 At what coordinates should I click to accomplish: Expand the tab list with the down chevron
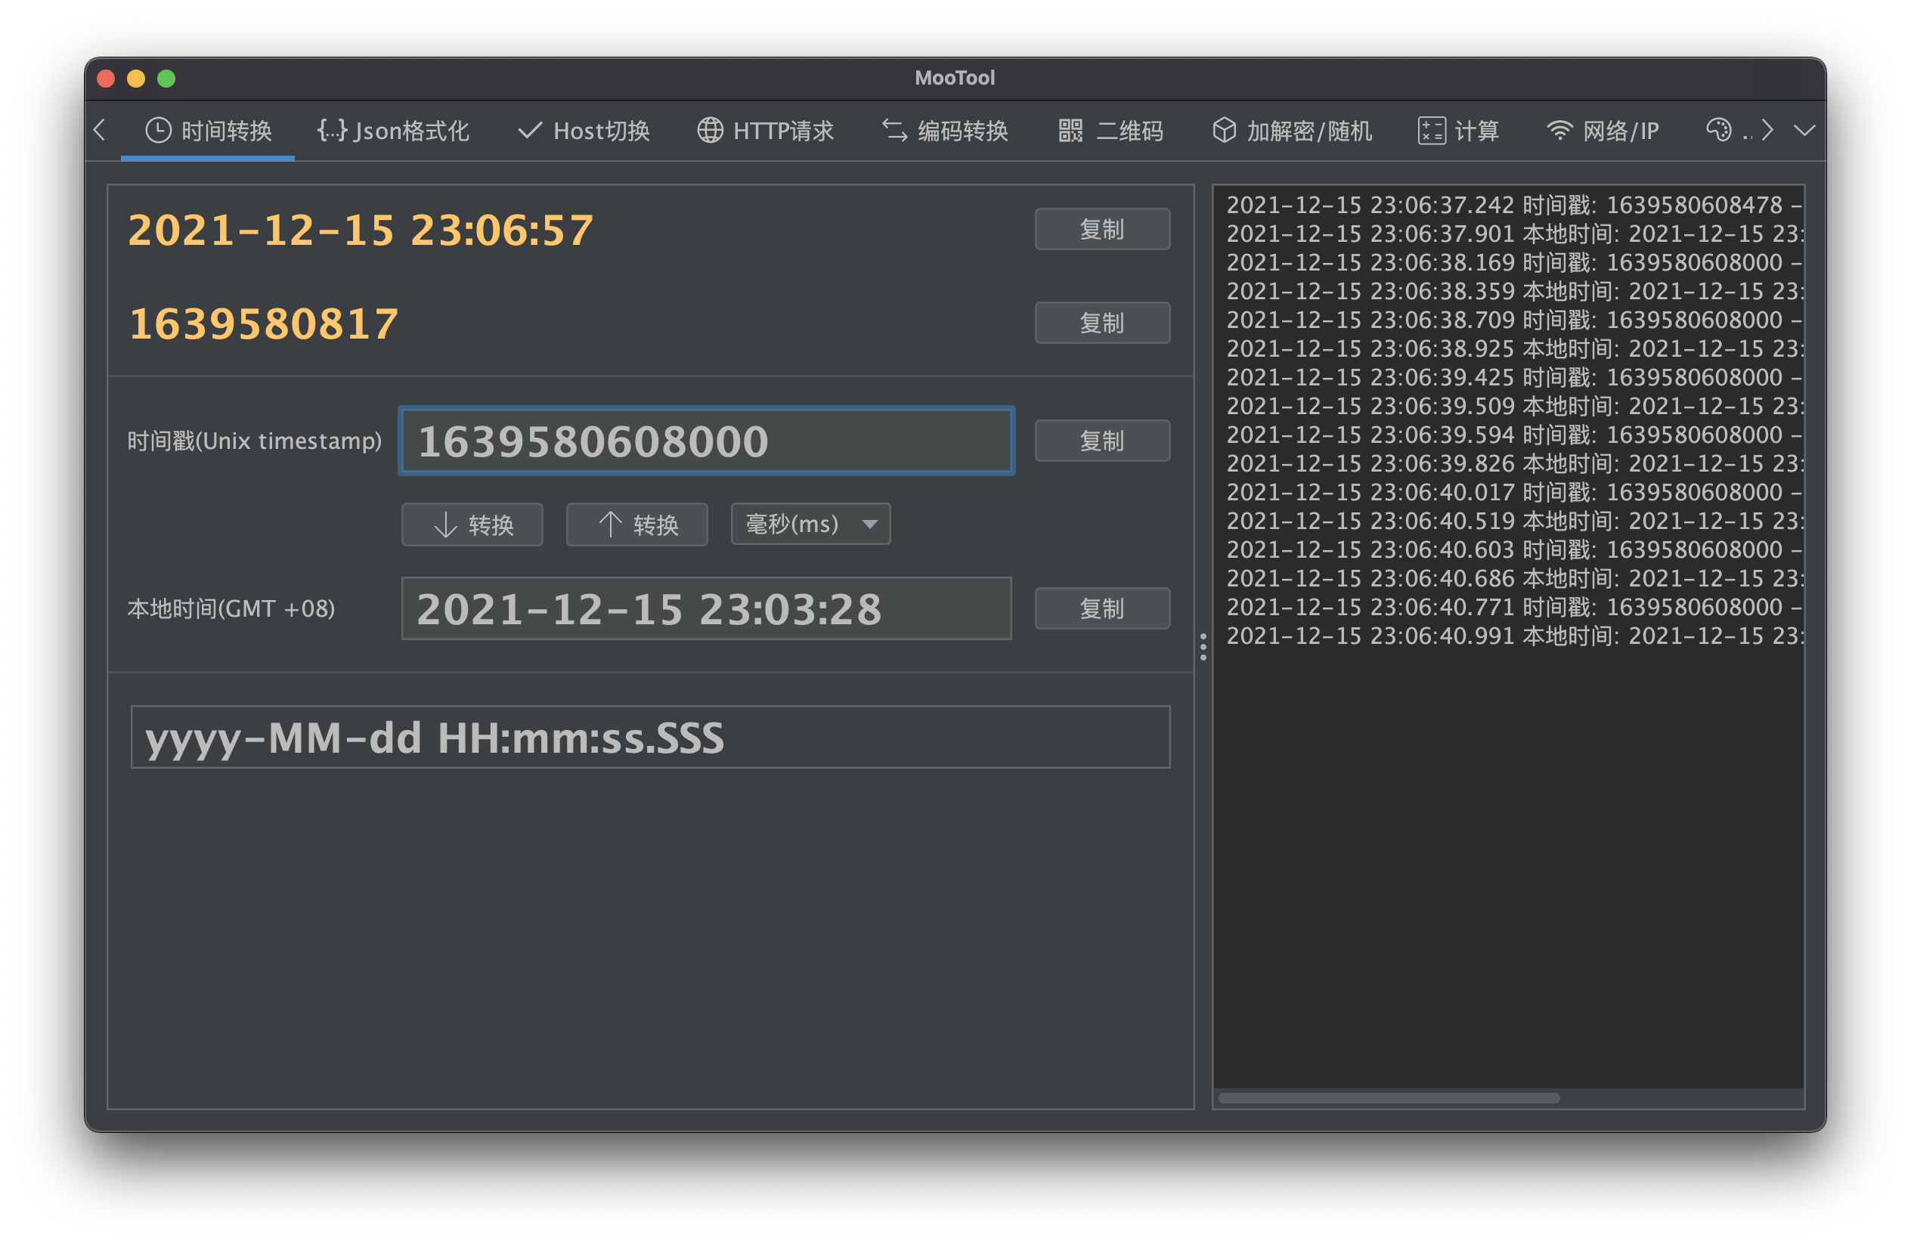point(1804,130)
